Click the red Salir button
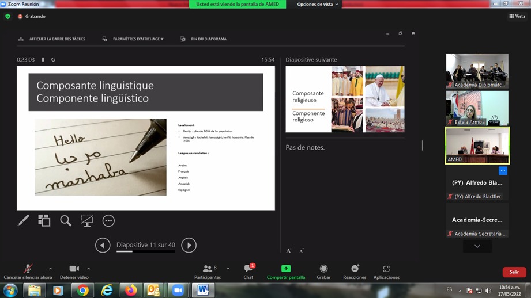The height and width of the screenshot is (298, 531). point(514,272)
